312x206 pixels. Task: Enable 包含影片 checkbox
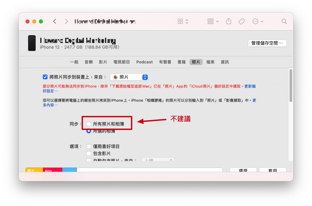89,153
